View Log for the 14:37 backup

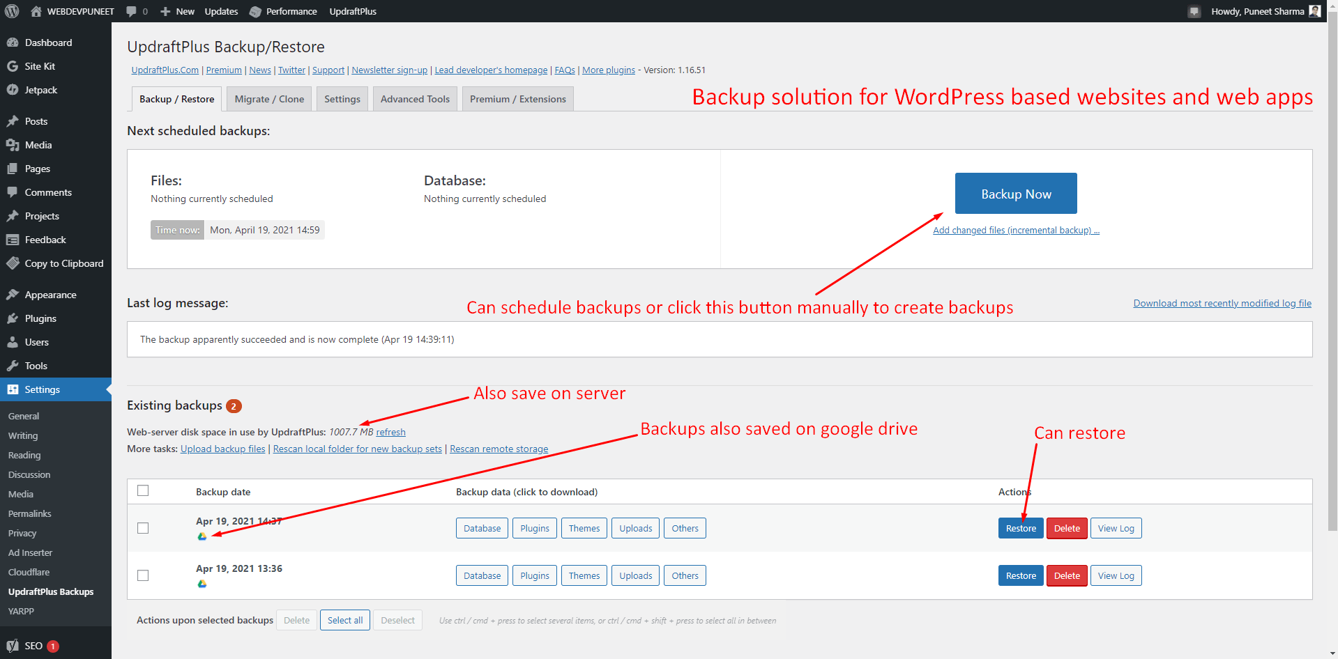1116,528
